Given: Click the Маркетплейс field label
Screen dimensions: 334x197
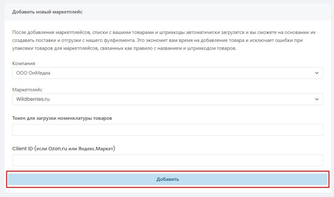Looking at the screenshot, I should point(27,90).
